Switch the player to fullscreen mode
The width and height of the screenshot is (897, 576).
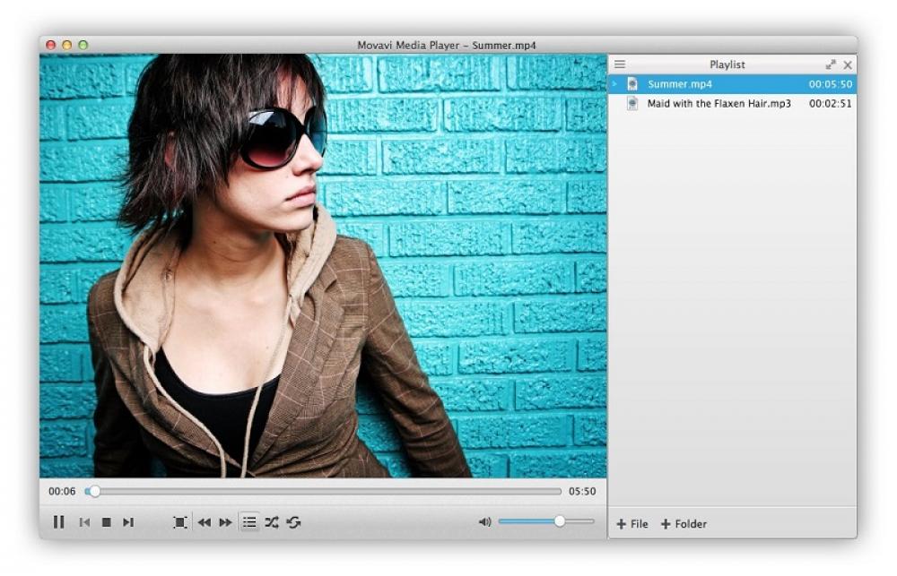point(180,522)
